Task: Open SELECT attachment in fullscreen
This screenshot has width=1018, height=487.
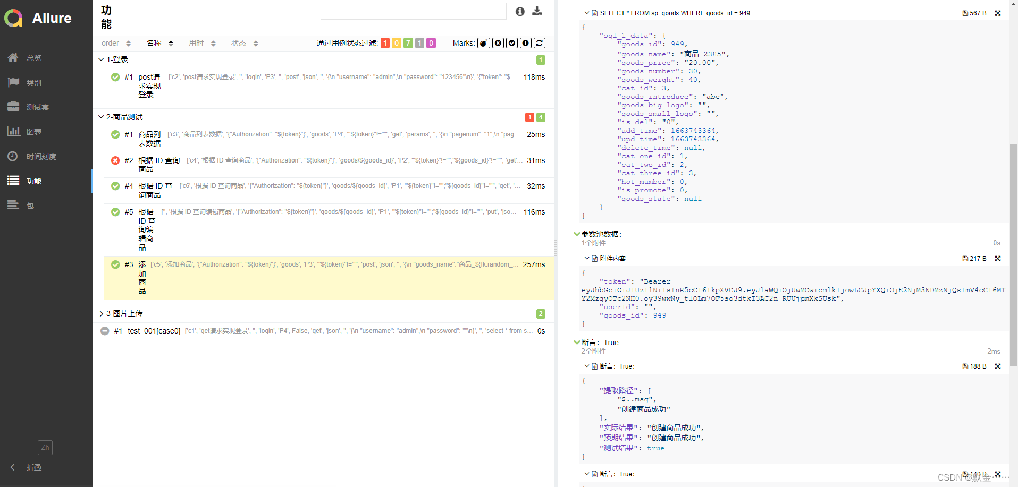Action: 998,13
